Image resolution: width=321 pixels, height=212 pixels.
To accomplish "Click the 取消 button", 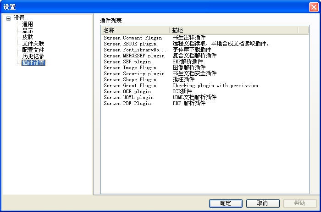I will point(263,203).
